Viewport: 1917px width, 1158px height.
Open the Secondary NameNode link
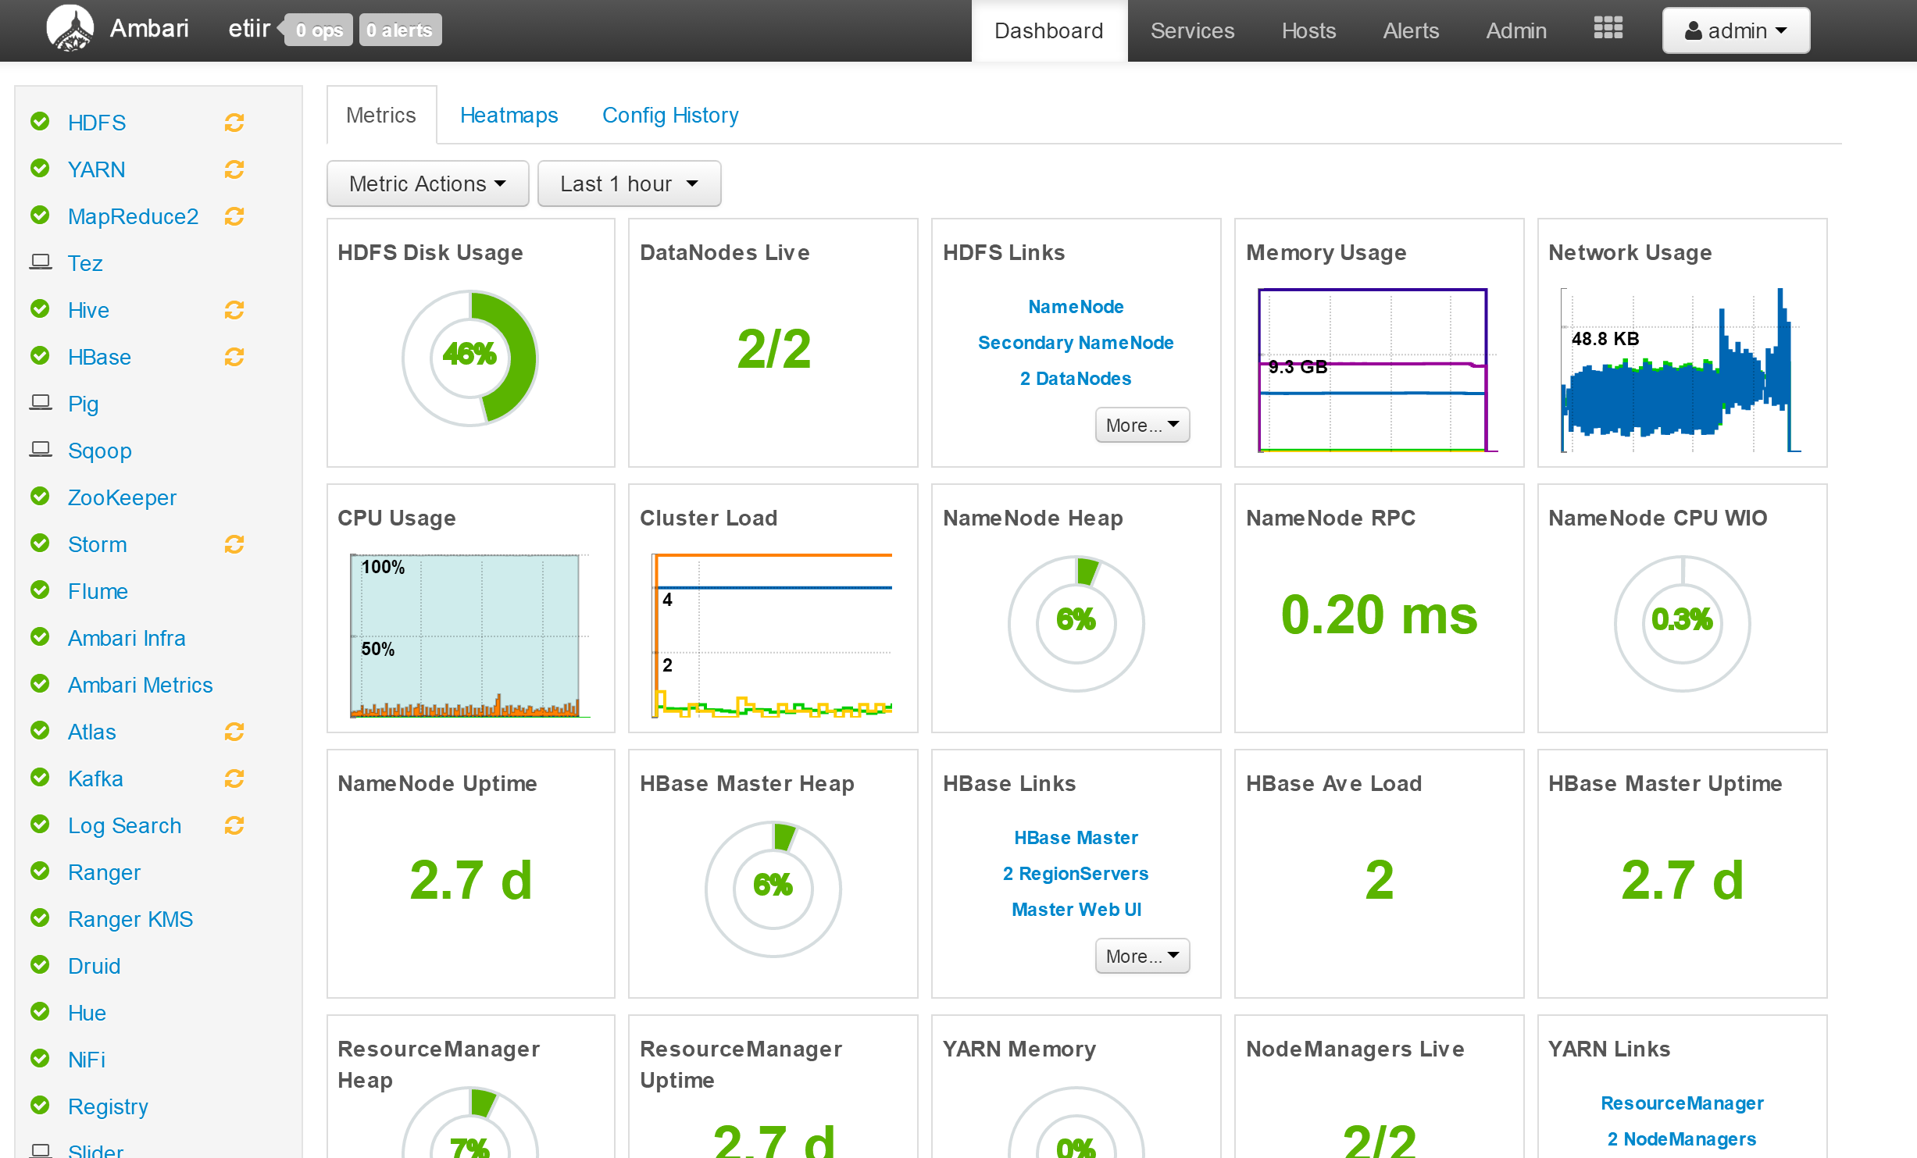tap(1076, 343)
